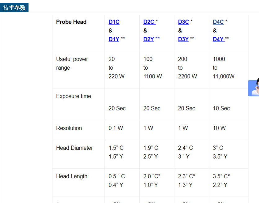Click the Probe Head column header
The height and width of the screenshot is (203, 259).
pos(71,22)
